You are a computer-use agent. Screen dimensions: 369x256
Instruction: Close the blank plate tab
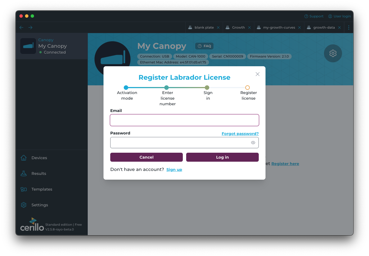[218, 28]
